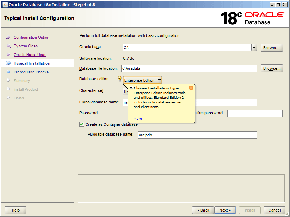The width and height of the screenshot is (290, 217).
Task: Close the Oracle Database 18c Installer window
Action: click(x=285, y=5)
